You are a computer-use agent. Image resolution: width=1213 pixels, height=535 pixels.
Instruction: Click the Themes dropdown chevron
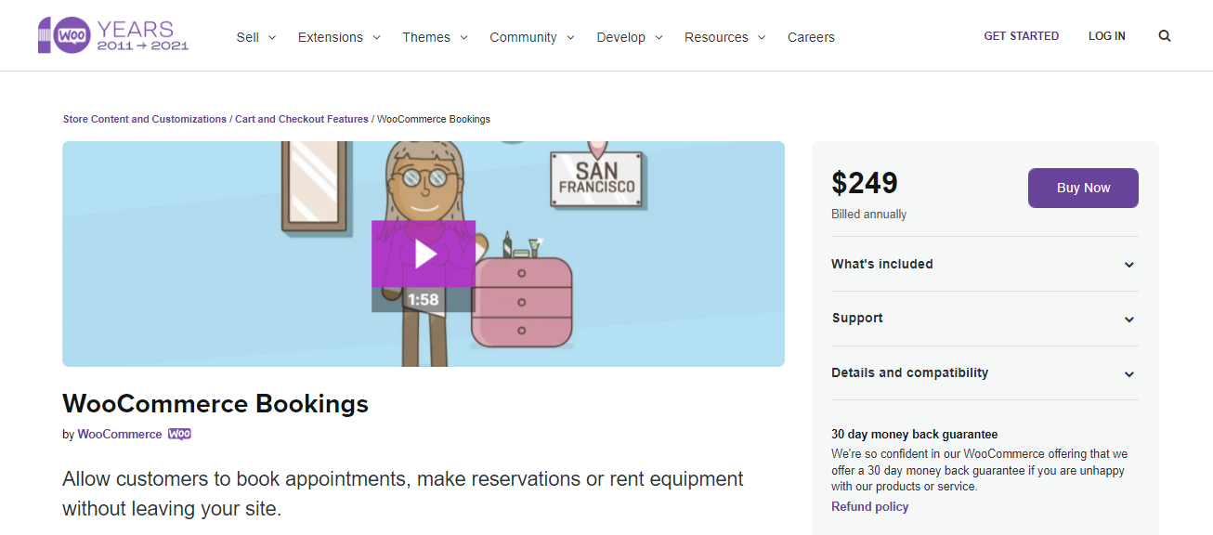pos(463,38)
